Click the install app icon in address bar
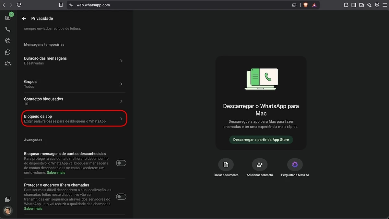Screen dimensions: 389x219 [294, 5]
